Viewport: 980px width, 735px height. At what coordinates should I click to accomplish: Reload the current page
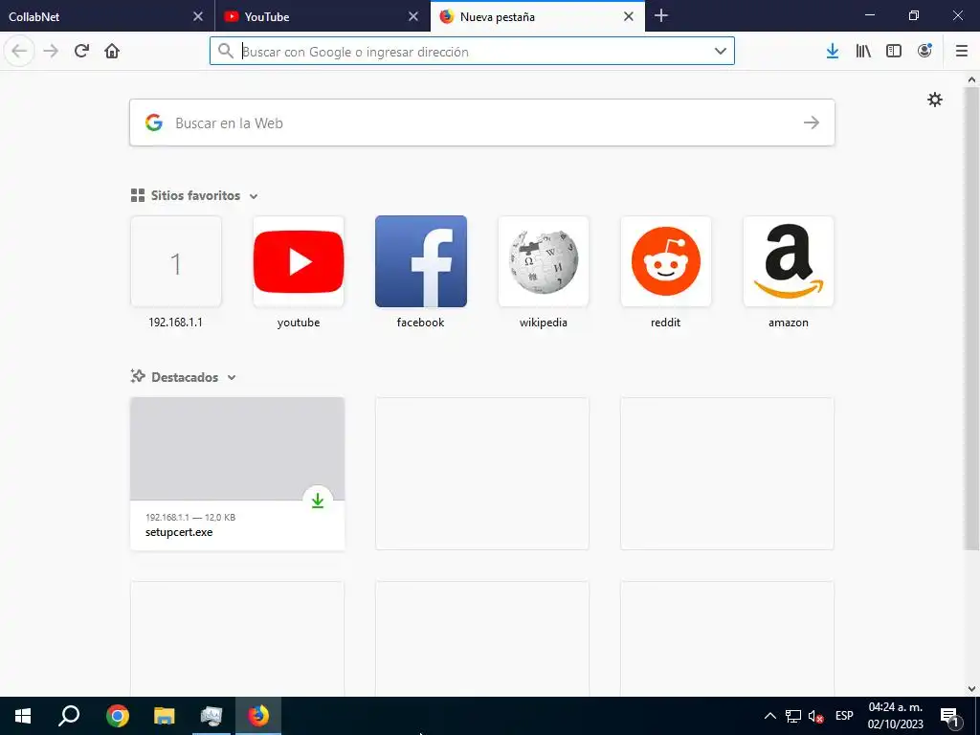pos(81,52)
